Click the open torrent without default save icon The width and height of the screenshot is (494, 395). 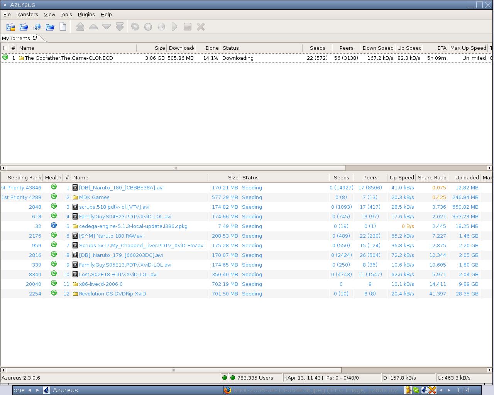tap(24, 27)
